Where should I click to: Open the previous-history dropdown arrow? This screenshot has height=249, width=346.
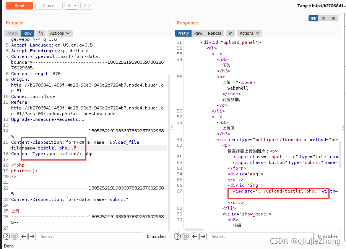pos(75,6)
